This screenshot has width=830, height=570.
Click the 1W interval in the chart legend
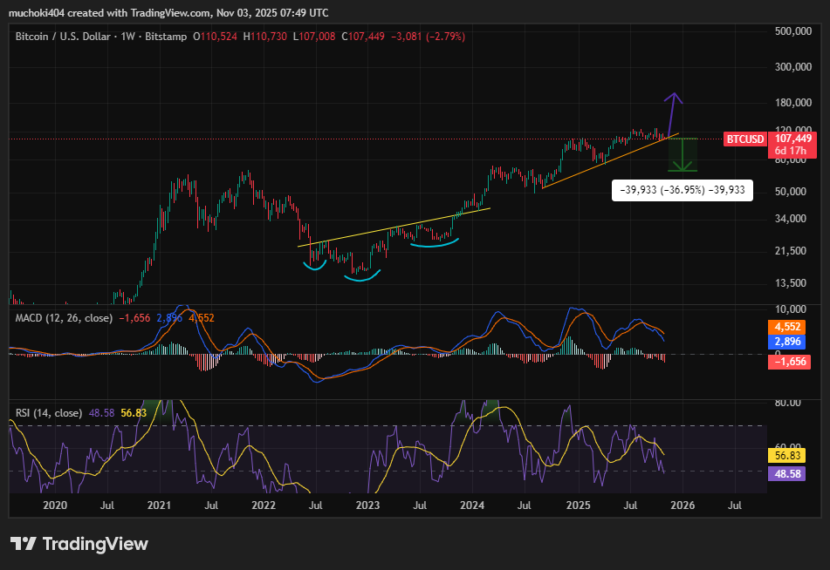[x=127, y=37]
